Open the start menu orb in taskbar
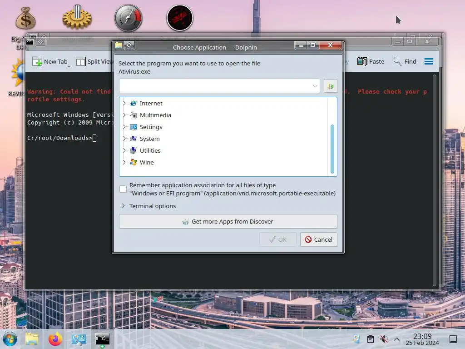This screenshot has width=465, height=349. (10, 339)
